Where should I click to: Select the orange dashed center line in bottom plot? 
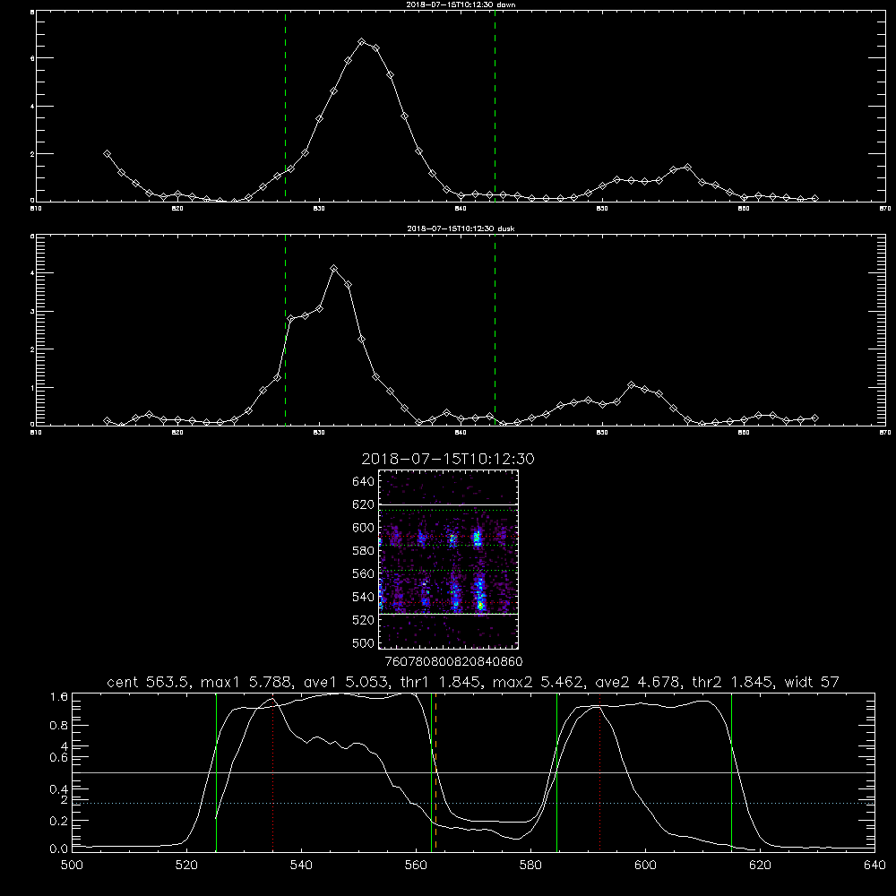436,771
